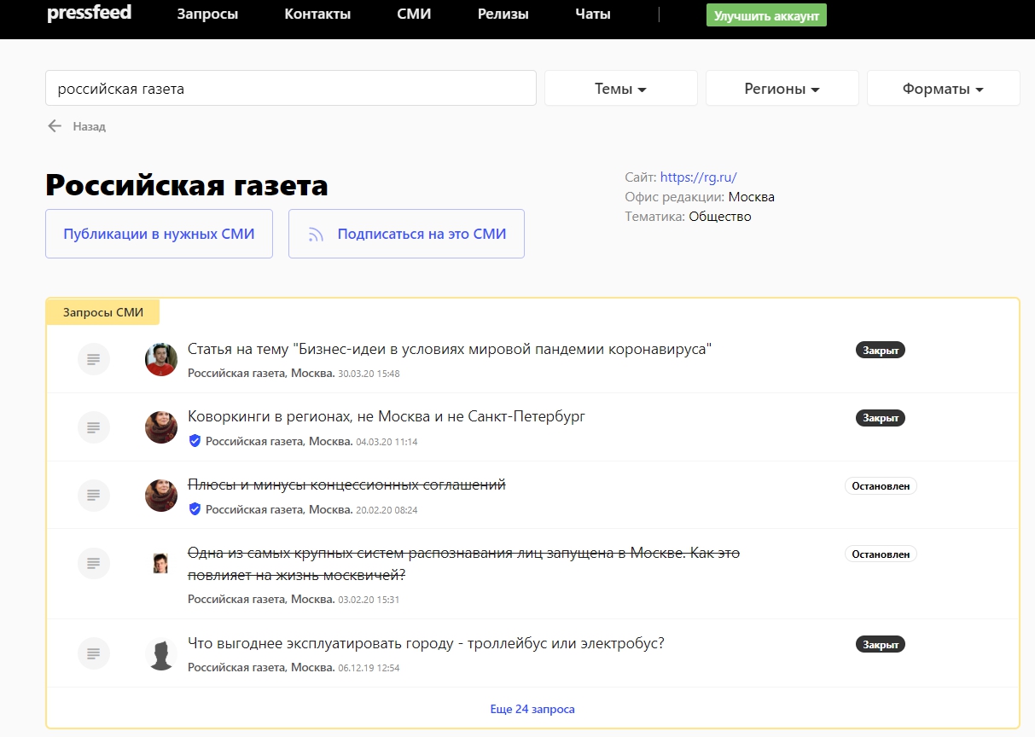Click verified shield badge on coworking request
This screenshot has height=737, width=1035.
coord(195,441)
